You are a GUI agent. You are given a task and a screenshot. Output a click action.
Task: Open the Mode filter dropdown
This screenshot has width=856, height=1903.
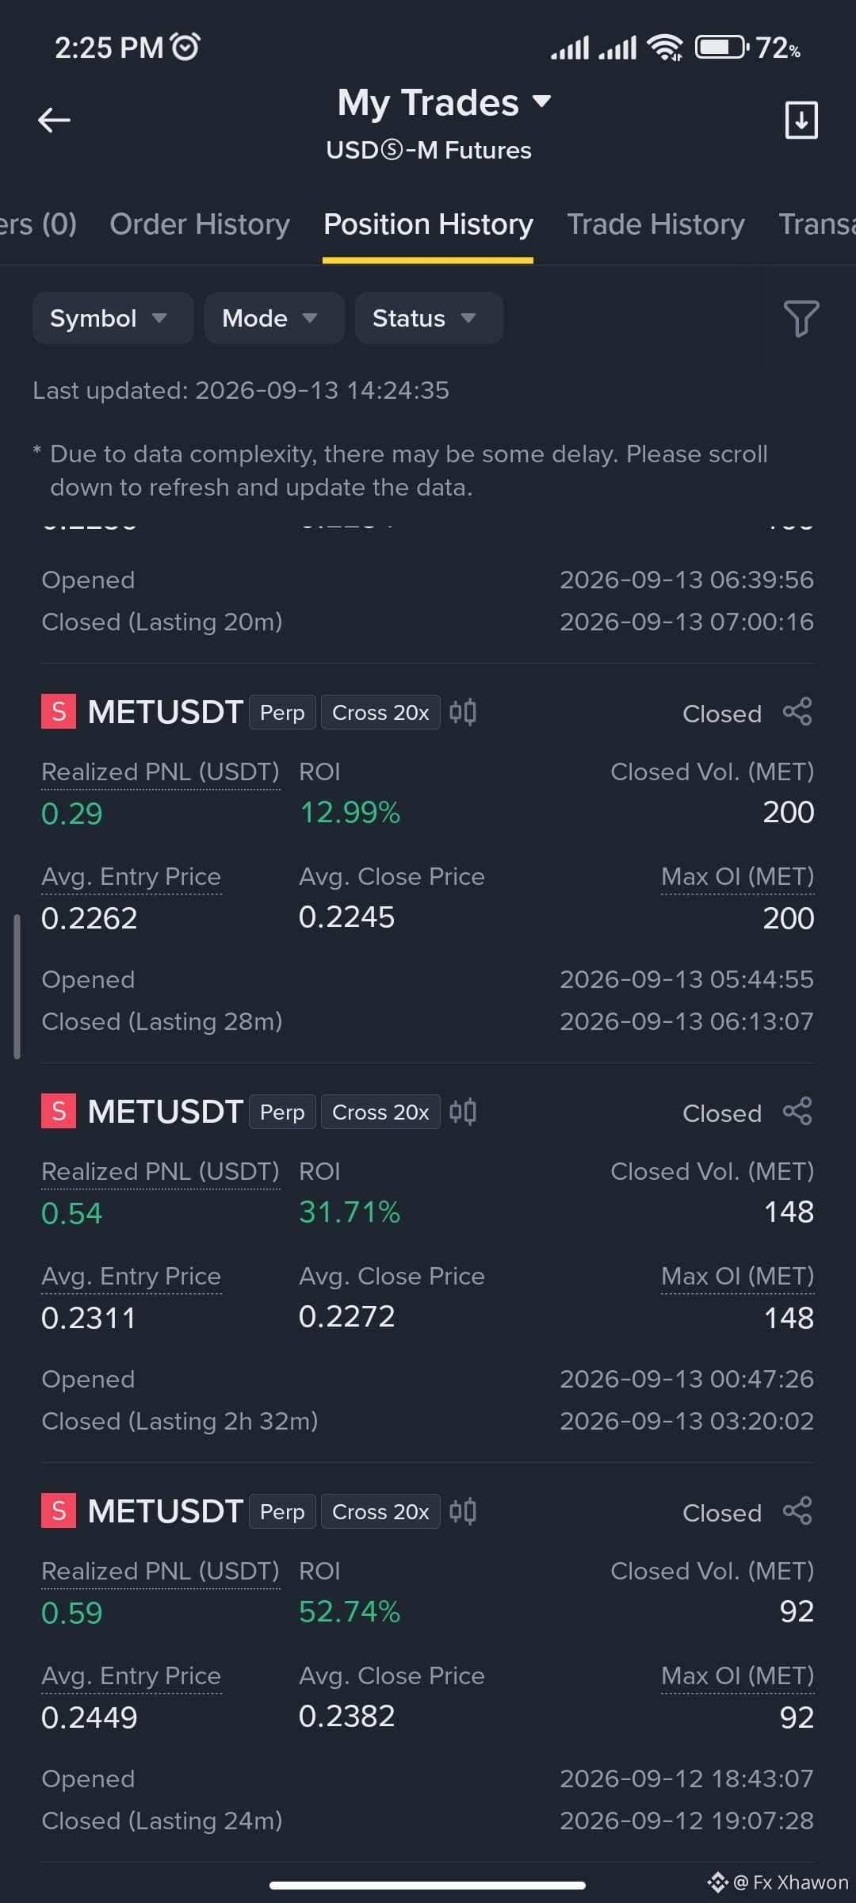tap(274, 318)
